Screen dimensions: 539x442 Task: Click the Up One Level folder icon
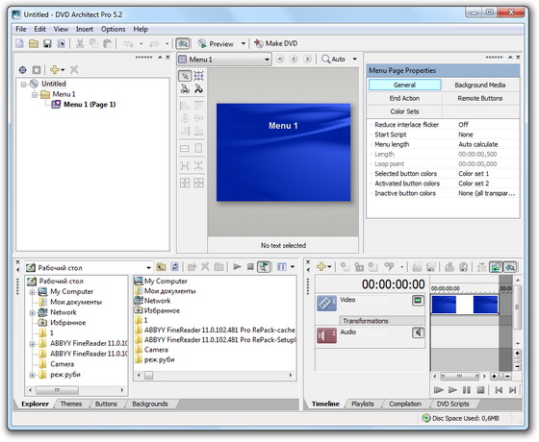[x=162, y=267]
